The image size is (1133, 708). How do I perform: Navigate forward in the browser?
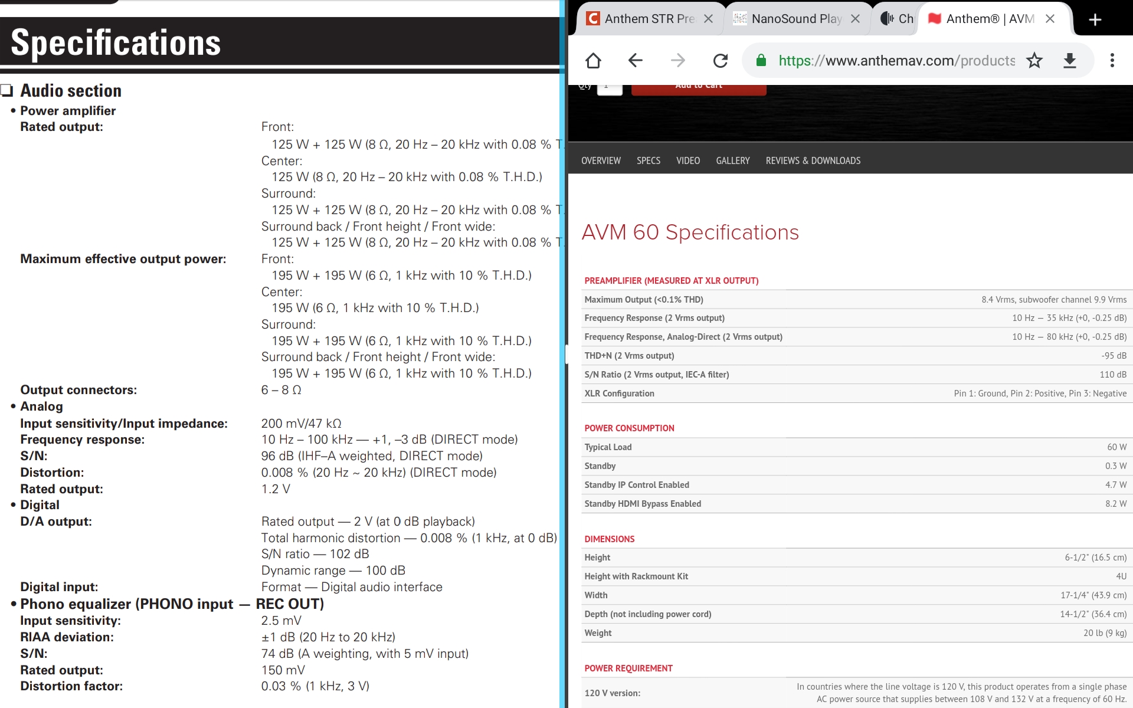(x=678, y=61)
